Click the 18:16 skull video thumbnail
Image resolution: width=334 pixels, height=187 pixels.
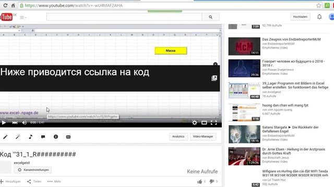click(x=244, y=134)
